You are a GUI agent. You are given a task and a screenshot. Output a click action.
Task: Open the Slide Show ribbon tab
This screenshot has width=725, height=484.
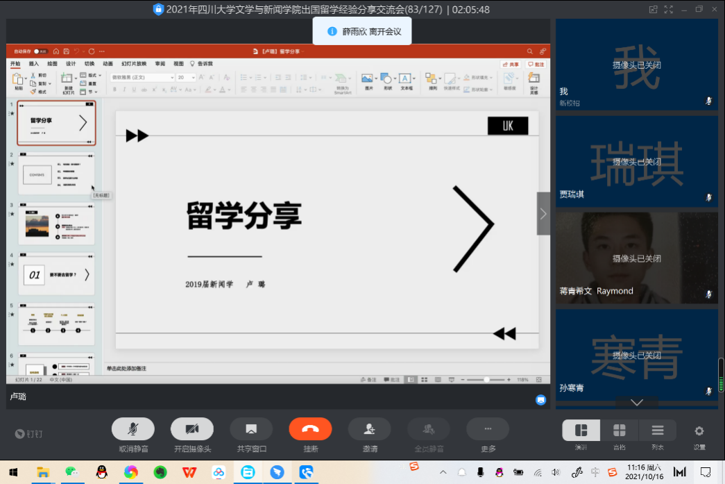tap(134, 64)
